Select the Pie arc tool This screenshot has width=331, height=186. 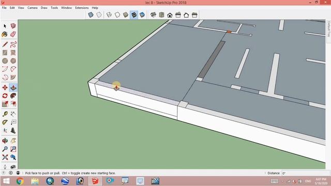point(13,77)
